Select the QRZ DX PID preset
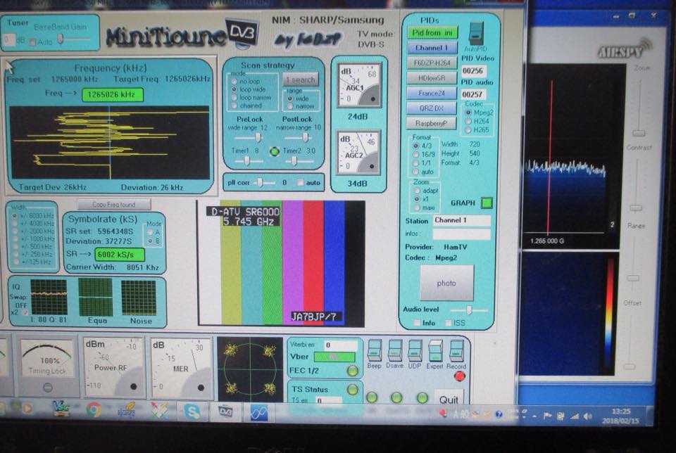 pyautogui.click(x=432, y=108)
